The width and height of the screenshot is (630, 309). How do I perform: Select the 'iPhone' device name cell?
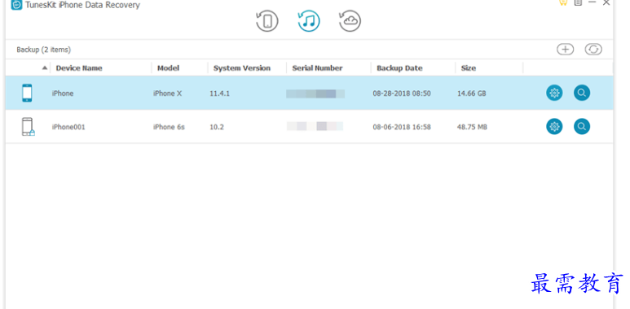click(x=63, y=94)
